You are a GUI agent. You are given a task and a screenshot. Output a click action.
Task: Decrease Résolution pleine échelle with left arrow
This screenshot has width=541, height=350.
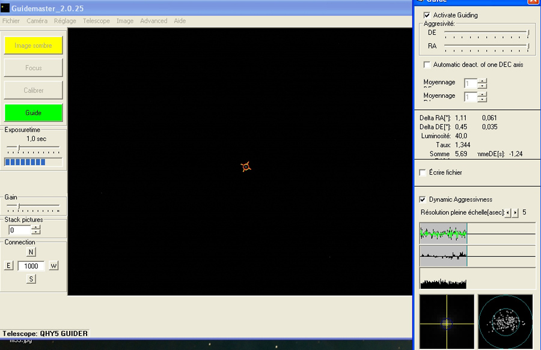click(x=507, y=213)
